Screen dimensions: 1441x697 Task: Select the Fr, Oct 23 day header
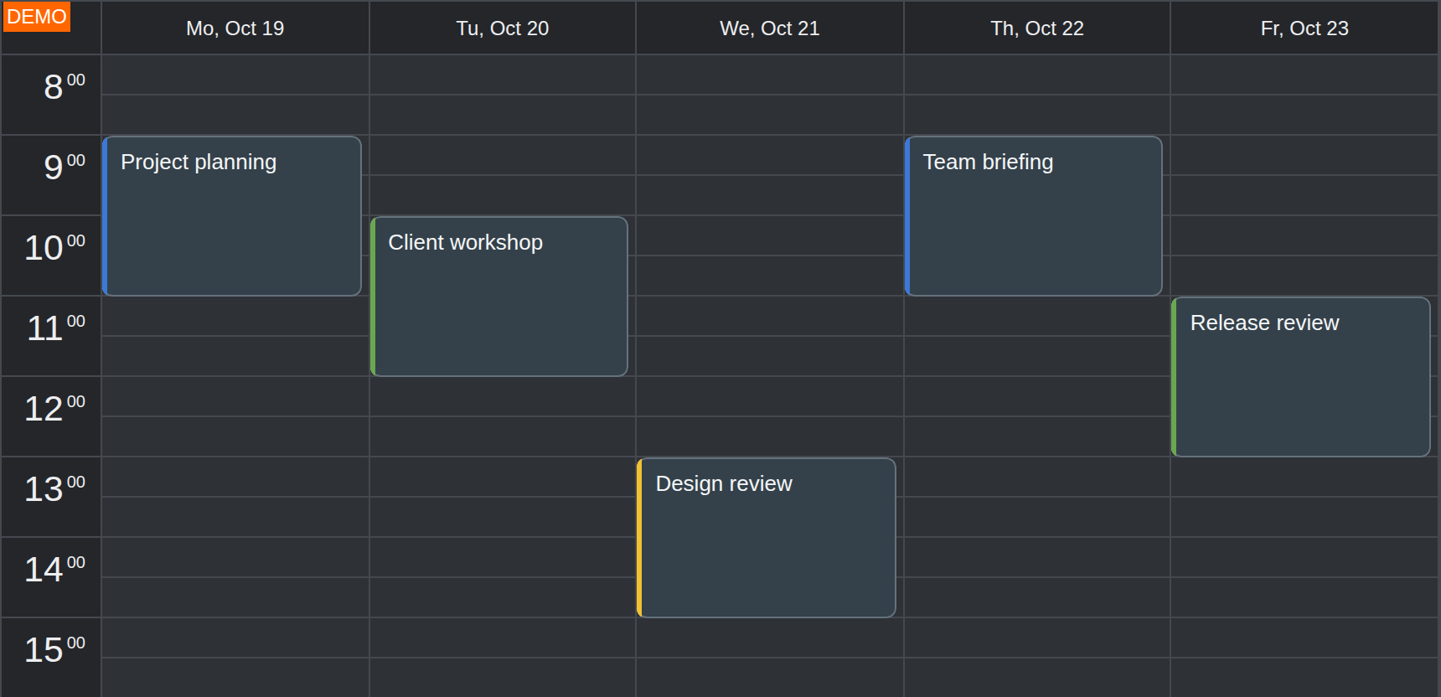[1304, 28]
